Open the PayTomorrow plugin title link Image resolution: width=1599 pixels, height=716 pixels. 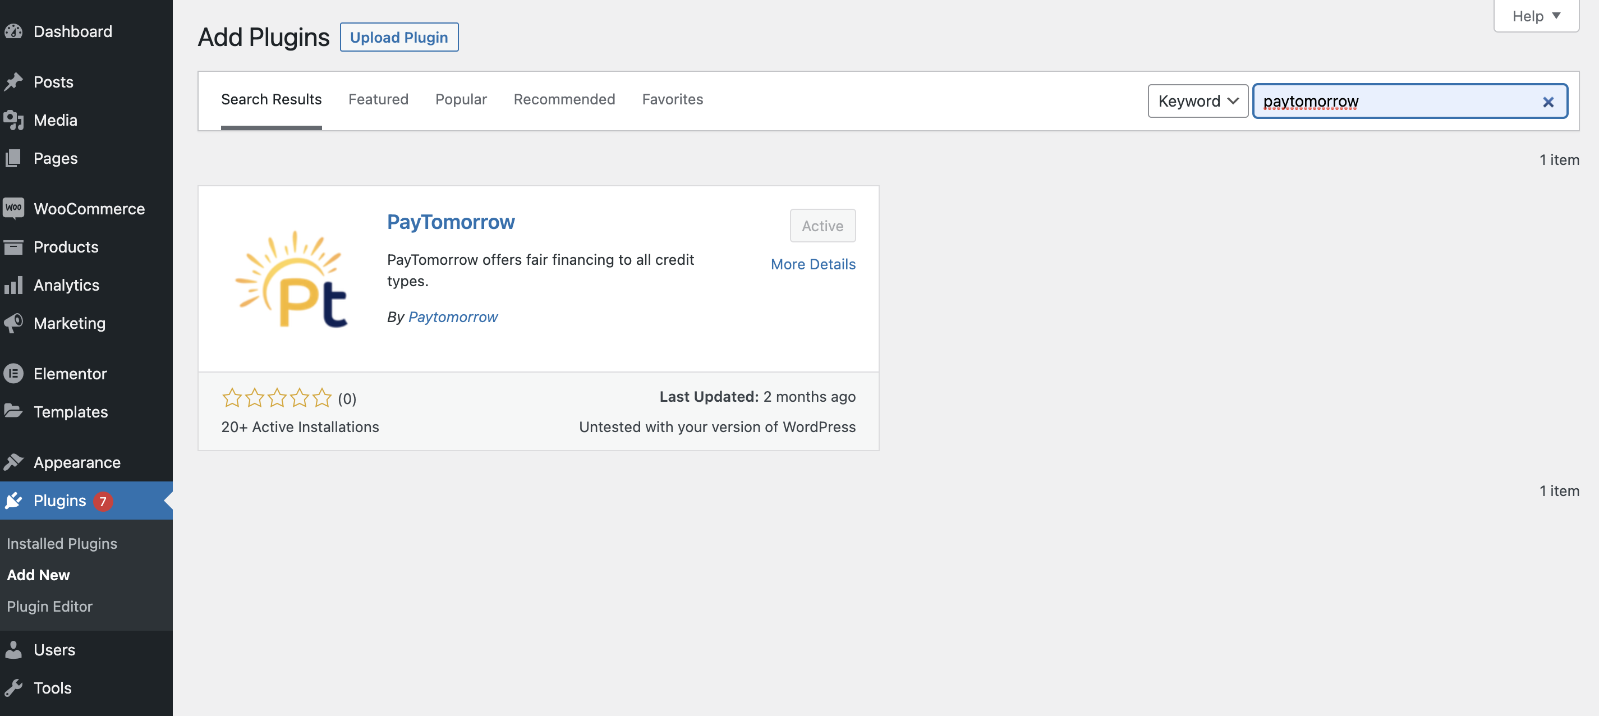[451, 222]
